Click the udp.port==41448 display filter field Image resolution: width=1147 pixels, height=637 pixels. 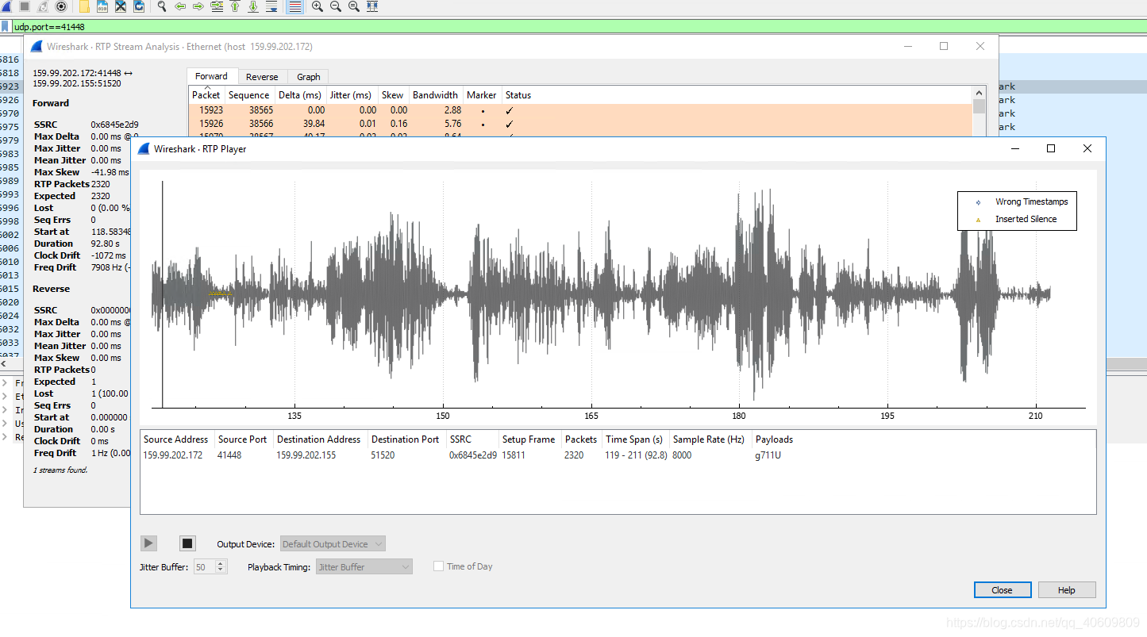coord(578,26)
